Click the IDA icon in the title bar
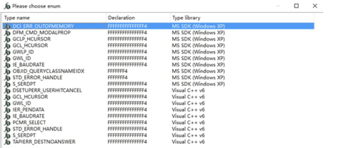This screenshot has width=358, height=148. point(8,6)
